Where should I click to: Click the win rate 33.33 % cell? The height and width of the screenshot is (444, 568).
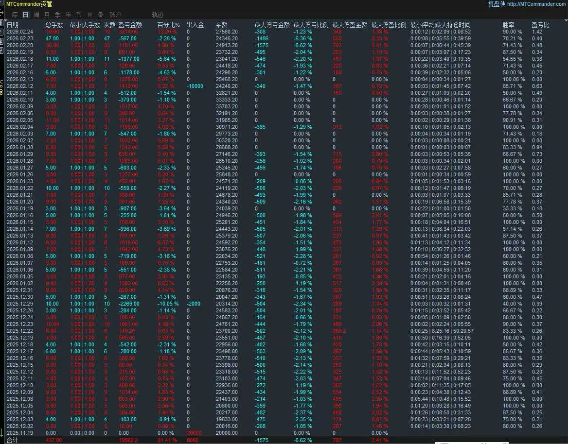coord(512,208)
